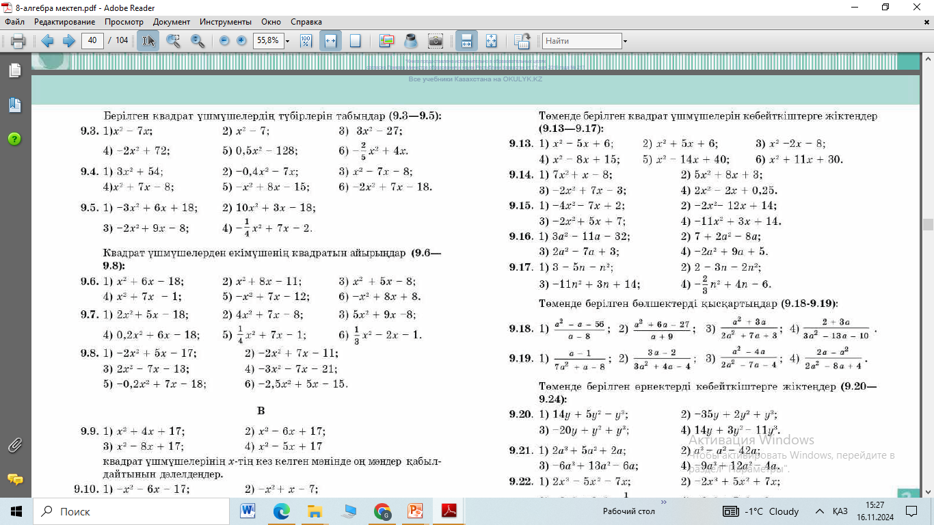Zoom out with the minus button
Screen dimensions: 934x525
[224, 41]
